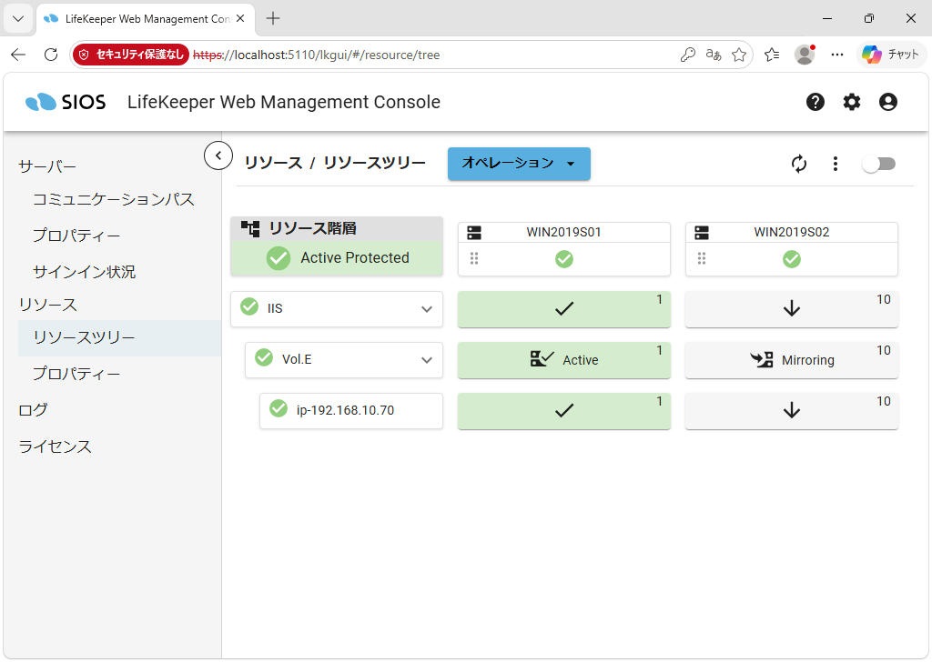Screen dimensions: 932x662
Task: Select ip-192.168.10.70 standby cell on WIN2019S02
Action: pyautogui.click(x=791, y=411)
